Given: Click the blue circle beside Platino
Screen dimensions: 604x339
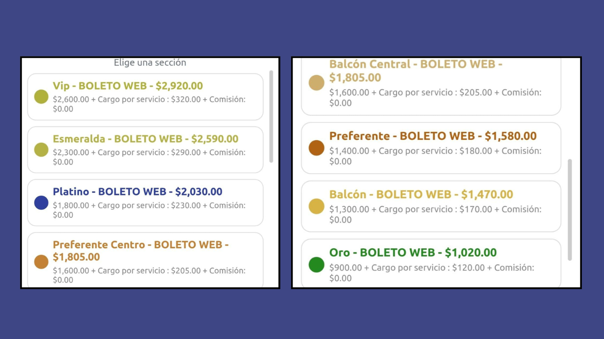Looking at the screenshot, I should coord(41,203).
